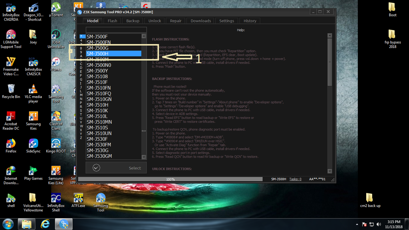The width and height of the screenshot is (409, 230).
Task: Choose SM-J530GM in the model list
Action: click(114, 156)
